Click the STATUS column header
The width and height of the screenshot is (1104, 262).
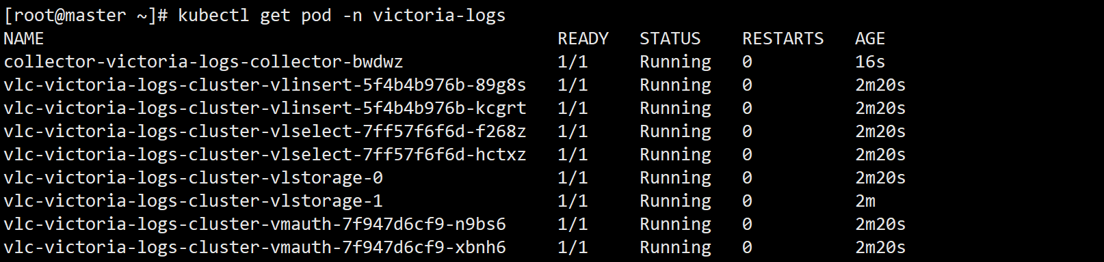[x=670, y=39]
